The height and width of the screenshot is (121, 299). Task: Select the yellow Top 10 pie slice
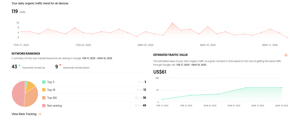30,86
